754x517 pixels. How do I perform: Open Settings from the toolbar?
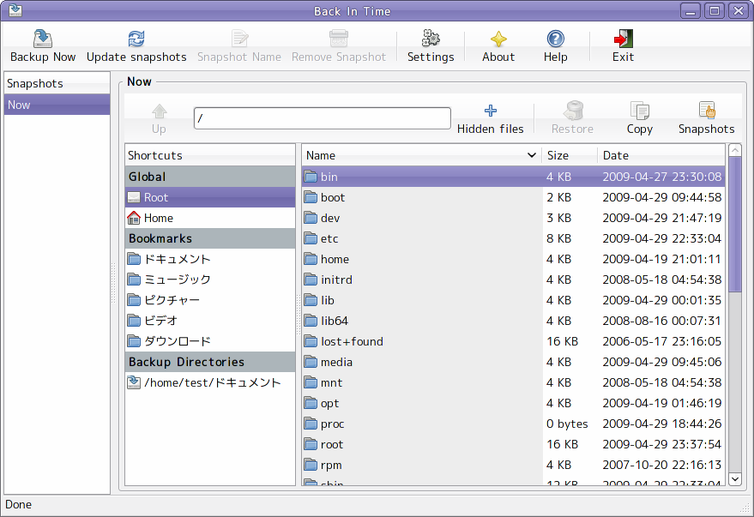[431, 39]
